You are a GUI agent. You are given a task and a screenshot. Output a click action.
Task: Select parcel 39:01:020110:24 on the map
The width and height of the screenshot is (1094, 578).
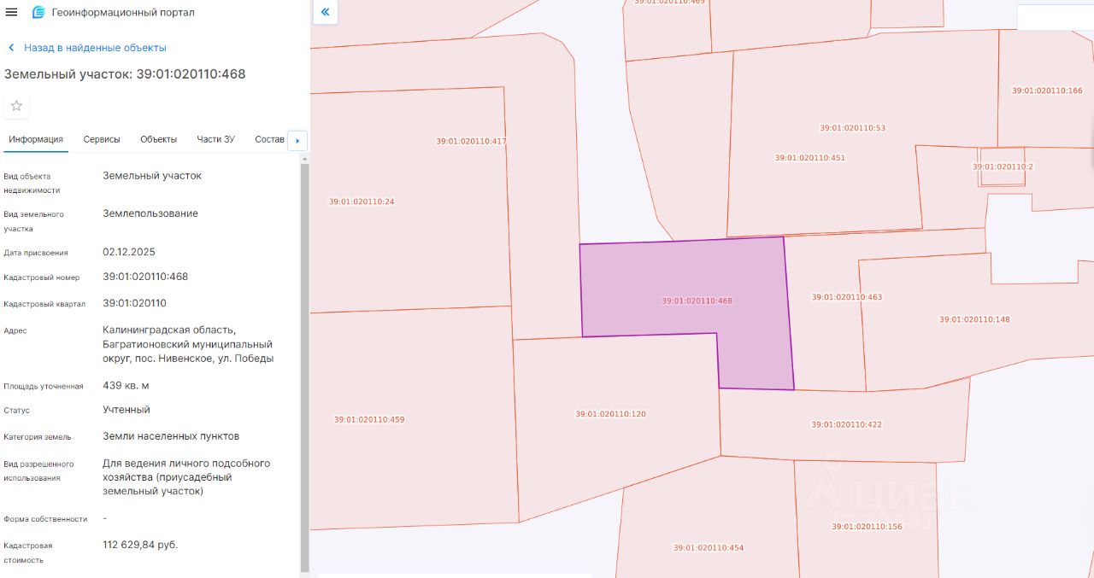coord(362,201)
